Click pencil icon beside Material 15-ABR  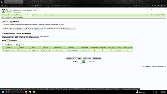tap(18, 50)
